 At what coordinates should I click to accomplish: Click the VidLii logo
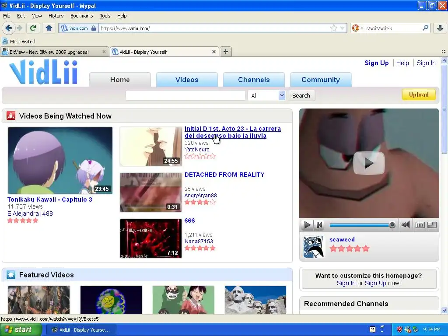(x=43, y=72)
